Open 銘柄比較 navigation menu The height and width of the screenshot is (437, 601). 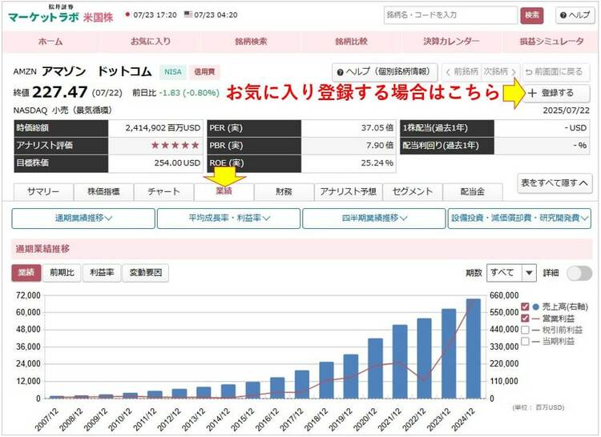[x=351, y=42]
